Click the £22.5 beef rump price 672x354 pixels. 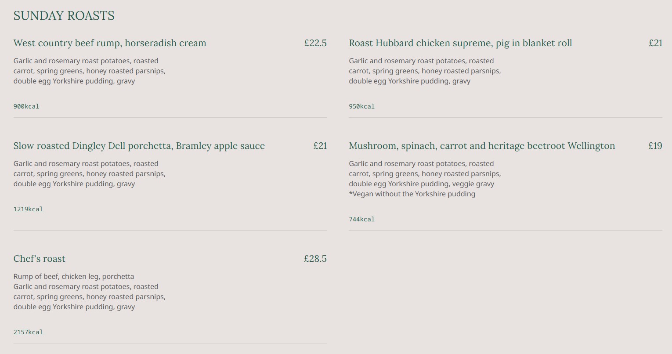click(315, 43)
